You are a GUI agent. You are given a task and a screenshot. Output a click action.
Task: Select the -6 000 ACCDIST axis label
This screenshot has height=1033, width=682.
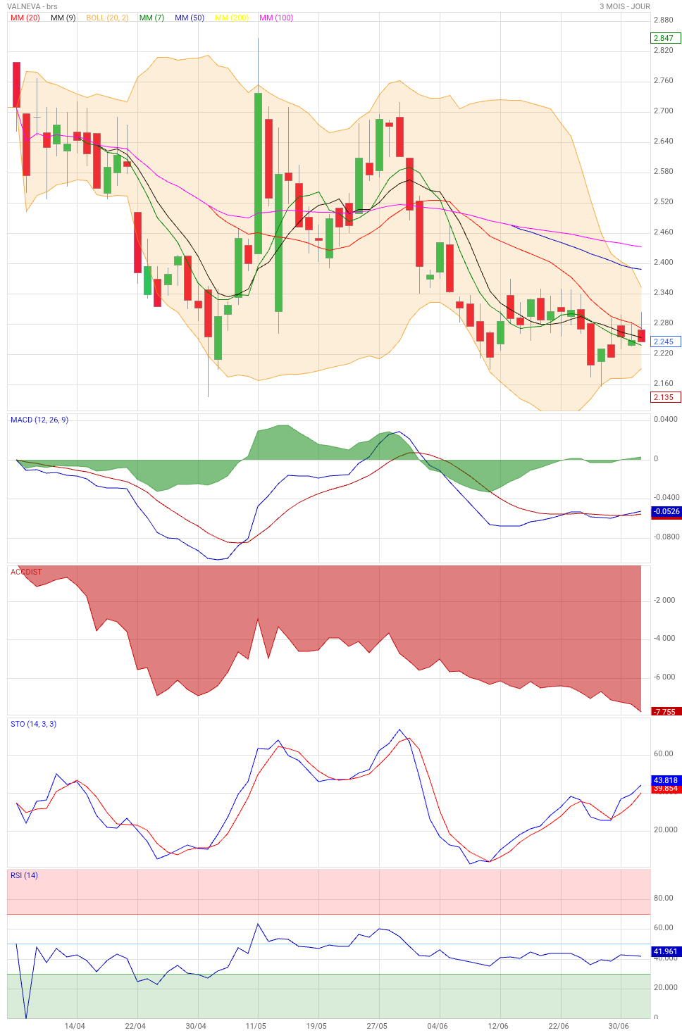coord(665,677)
